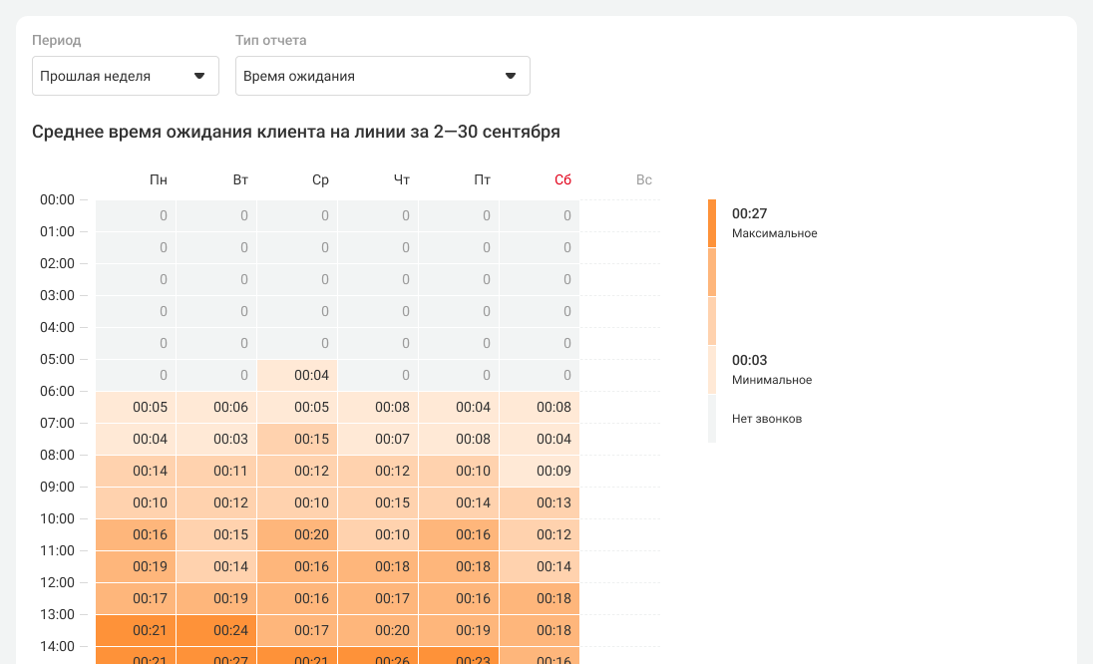Click the 00:15 cell in Ср column
This screenshot has width=1093, height=664.
pyautogui.click(x=297, y=440)
